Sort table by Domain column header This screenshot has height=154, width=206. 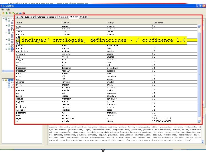(x=84, y=23)
